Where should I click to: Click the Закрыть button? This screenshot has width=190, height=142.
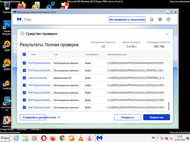tap(128, 117)
